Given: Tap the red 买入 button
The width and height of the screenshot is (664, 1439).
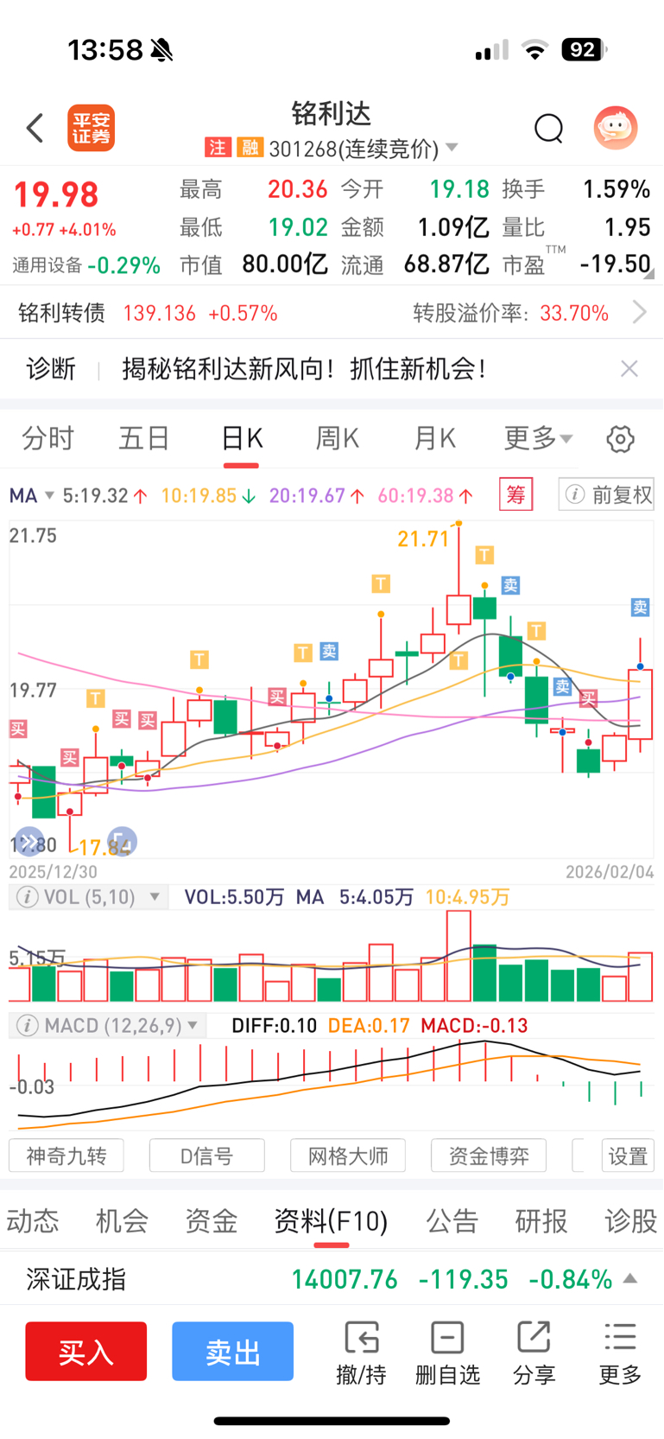Looking at the screenshot, I should (x=86, y=1351).
